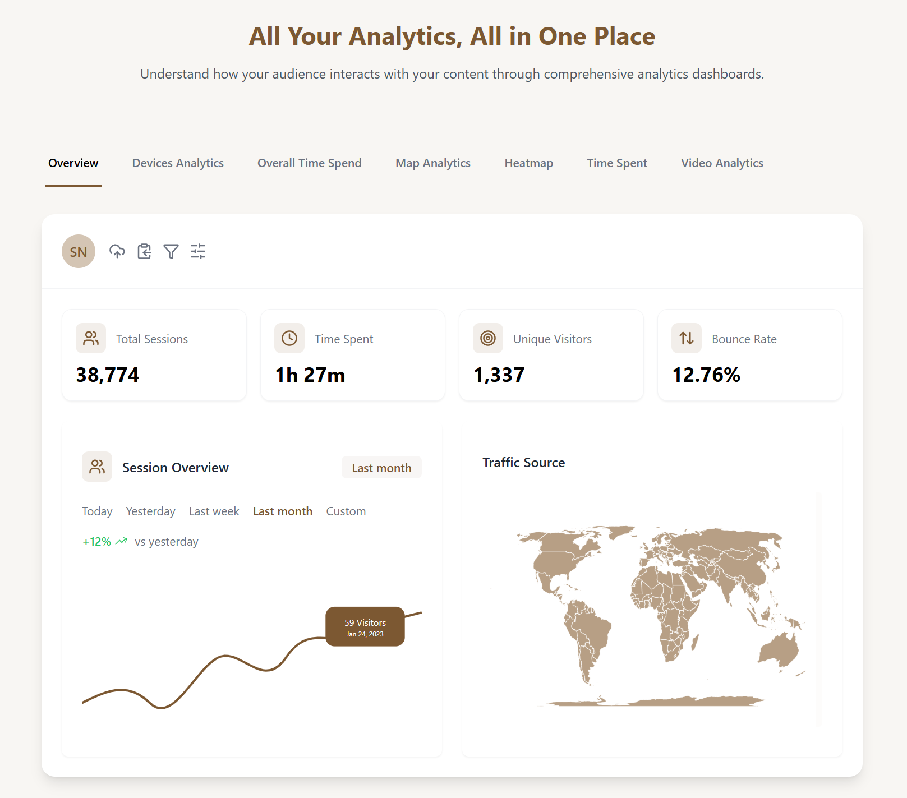Open the Video Analytics tab
The image size is (907, 798).
tap(722, 163)
